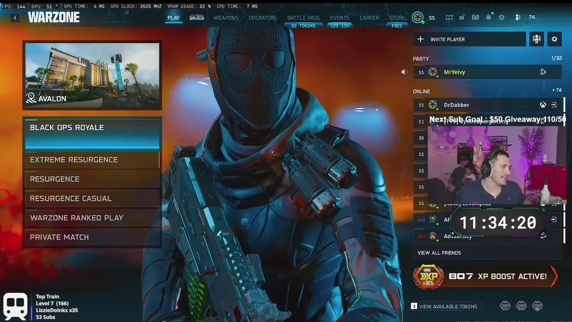Click Battle.net icon on MrYelvy row
This screenshot has width=572, height=322.
543,72
